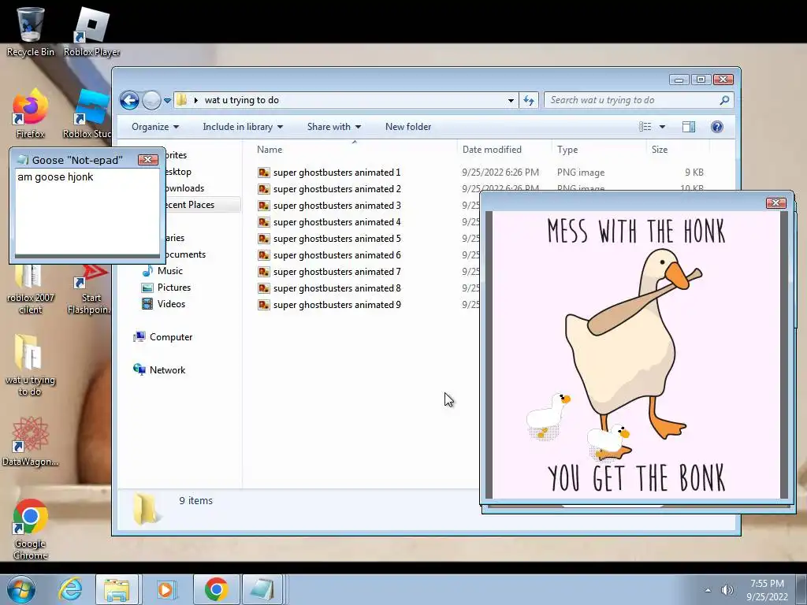
Task: Click the taskbar clock showing 7:55 PM
Action: click(x=767, y=589)
